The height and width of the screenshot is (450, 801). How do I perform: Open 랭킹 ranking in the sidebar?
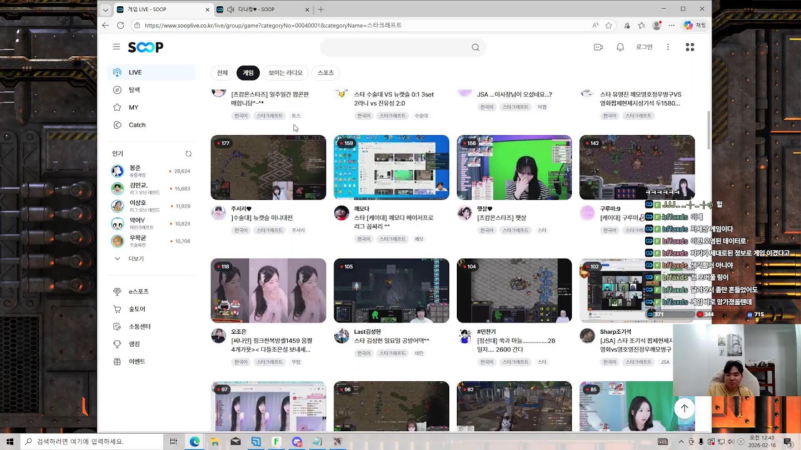[151, 344]
